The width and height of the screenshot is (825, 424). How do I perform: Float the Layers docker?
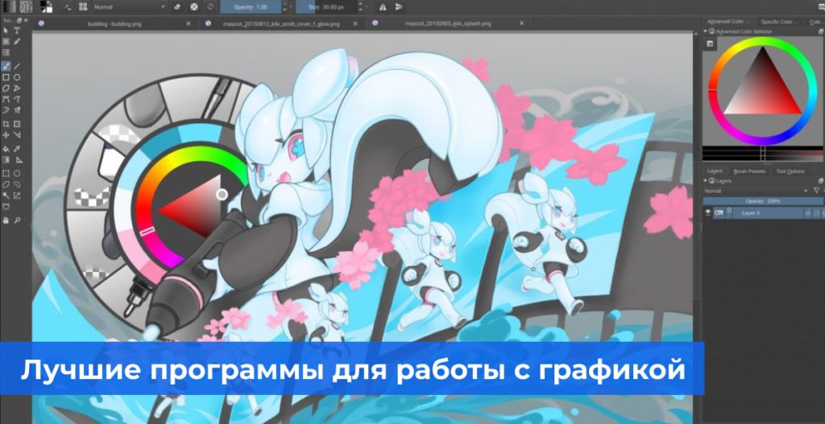pyautogui.click(x=821, y=181)
